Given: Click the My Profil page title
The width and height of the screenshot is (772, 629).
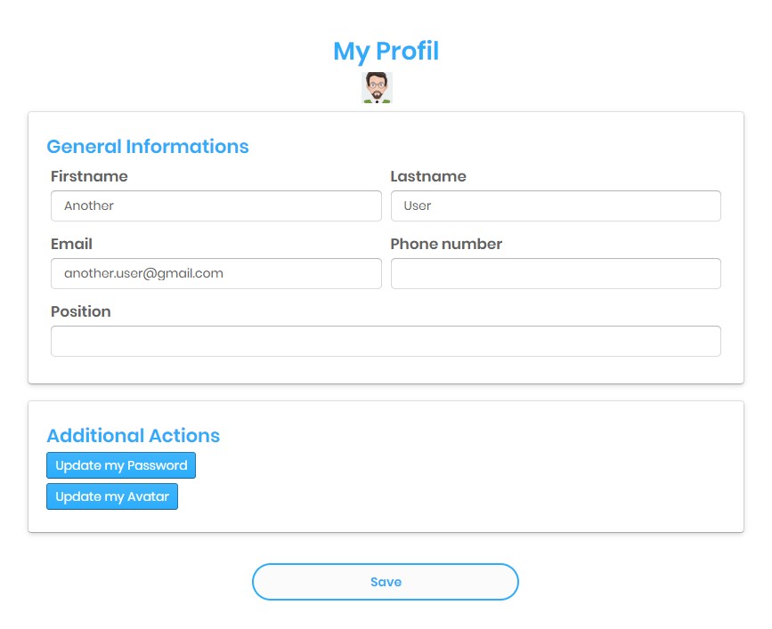Looking at the screenshot, I should click(x=386, y=51).
